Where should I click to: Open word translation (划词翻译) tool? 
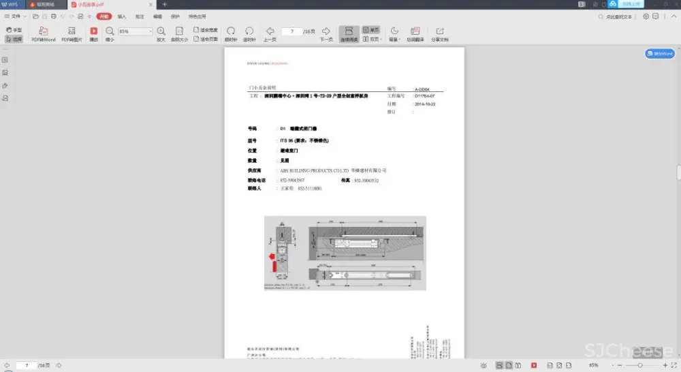click(x=415, y=34)
